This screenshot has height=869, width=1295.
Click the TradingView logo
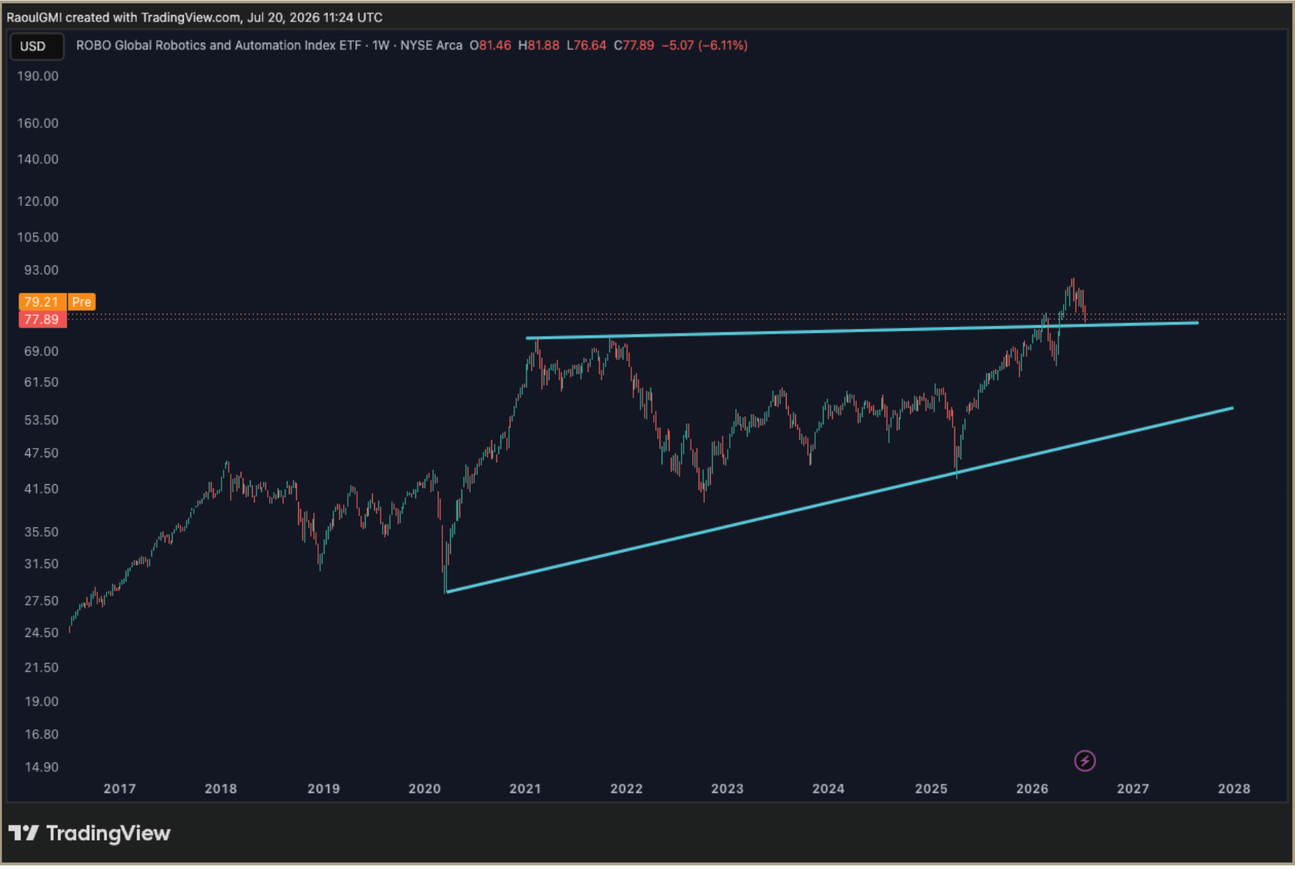click(x=89, y=833)
